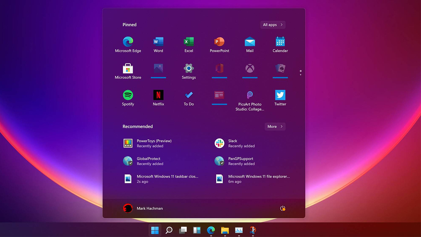
Task: Open PowerPoint
Action: 219,44
